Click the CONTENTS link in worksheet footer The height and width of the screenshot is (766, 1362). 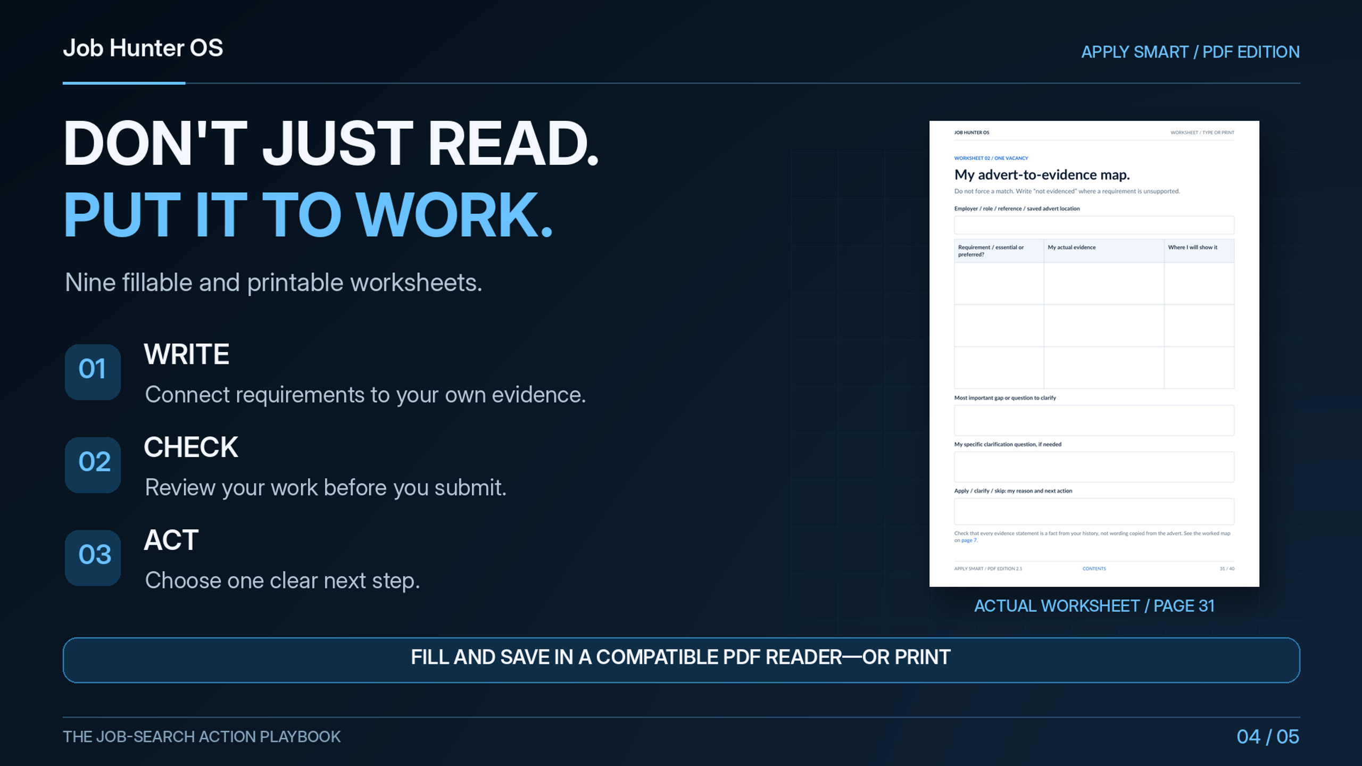pos(1094,569)
